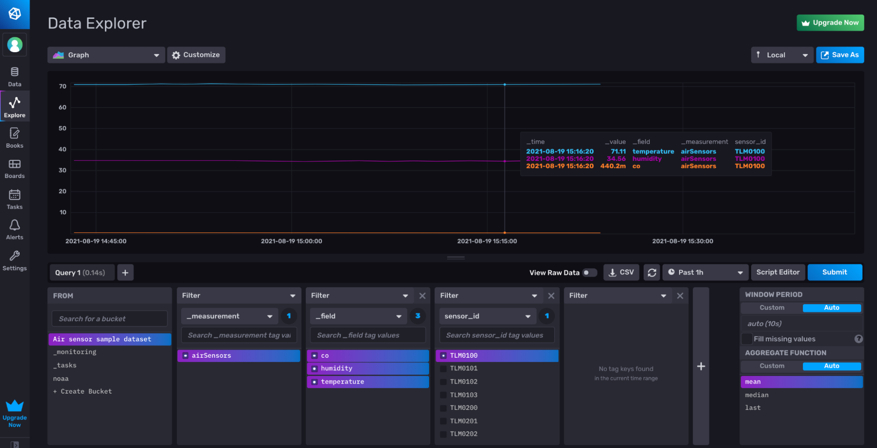Select Air sensor sample dataset bucket

110,339
